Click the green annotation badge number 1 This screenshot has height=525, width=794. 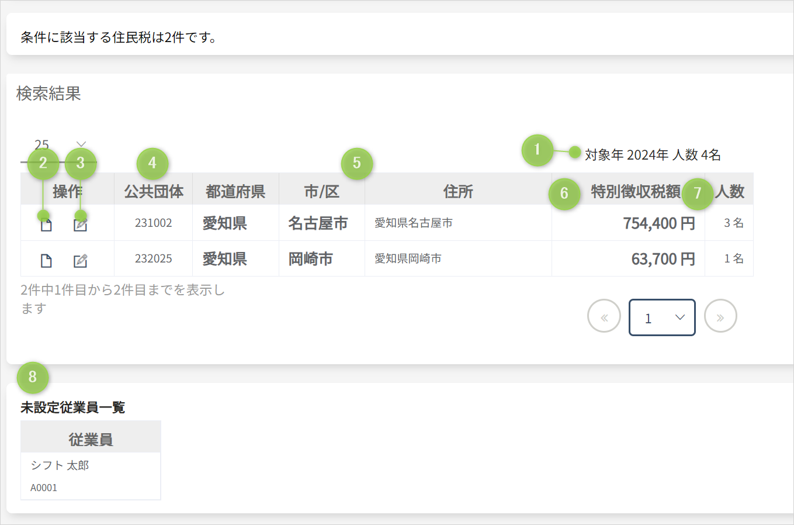tap(537, 150)
